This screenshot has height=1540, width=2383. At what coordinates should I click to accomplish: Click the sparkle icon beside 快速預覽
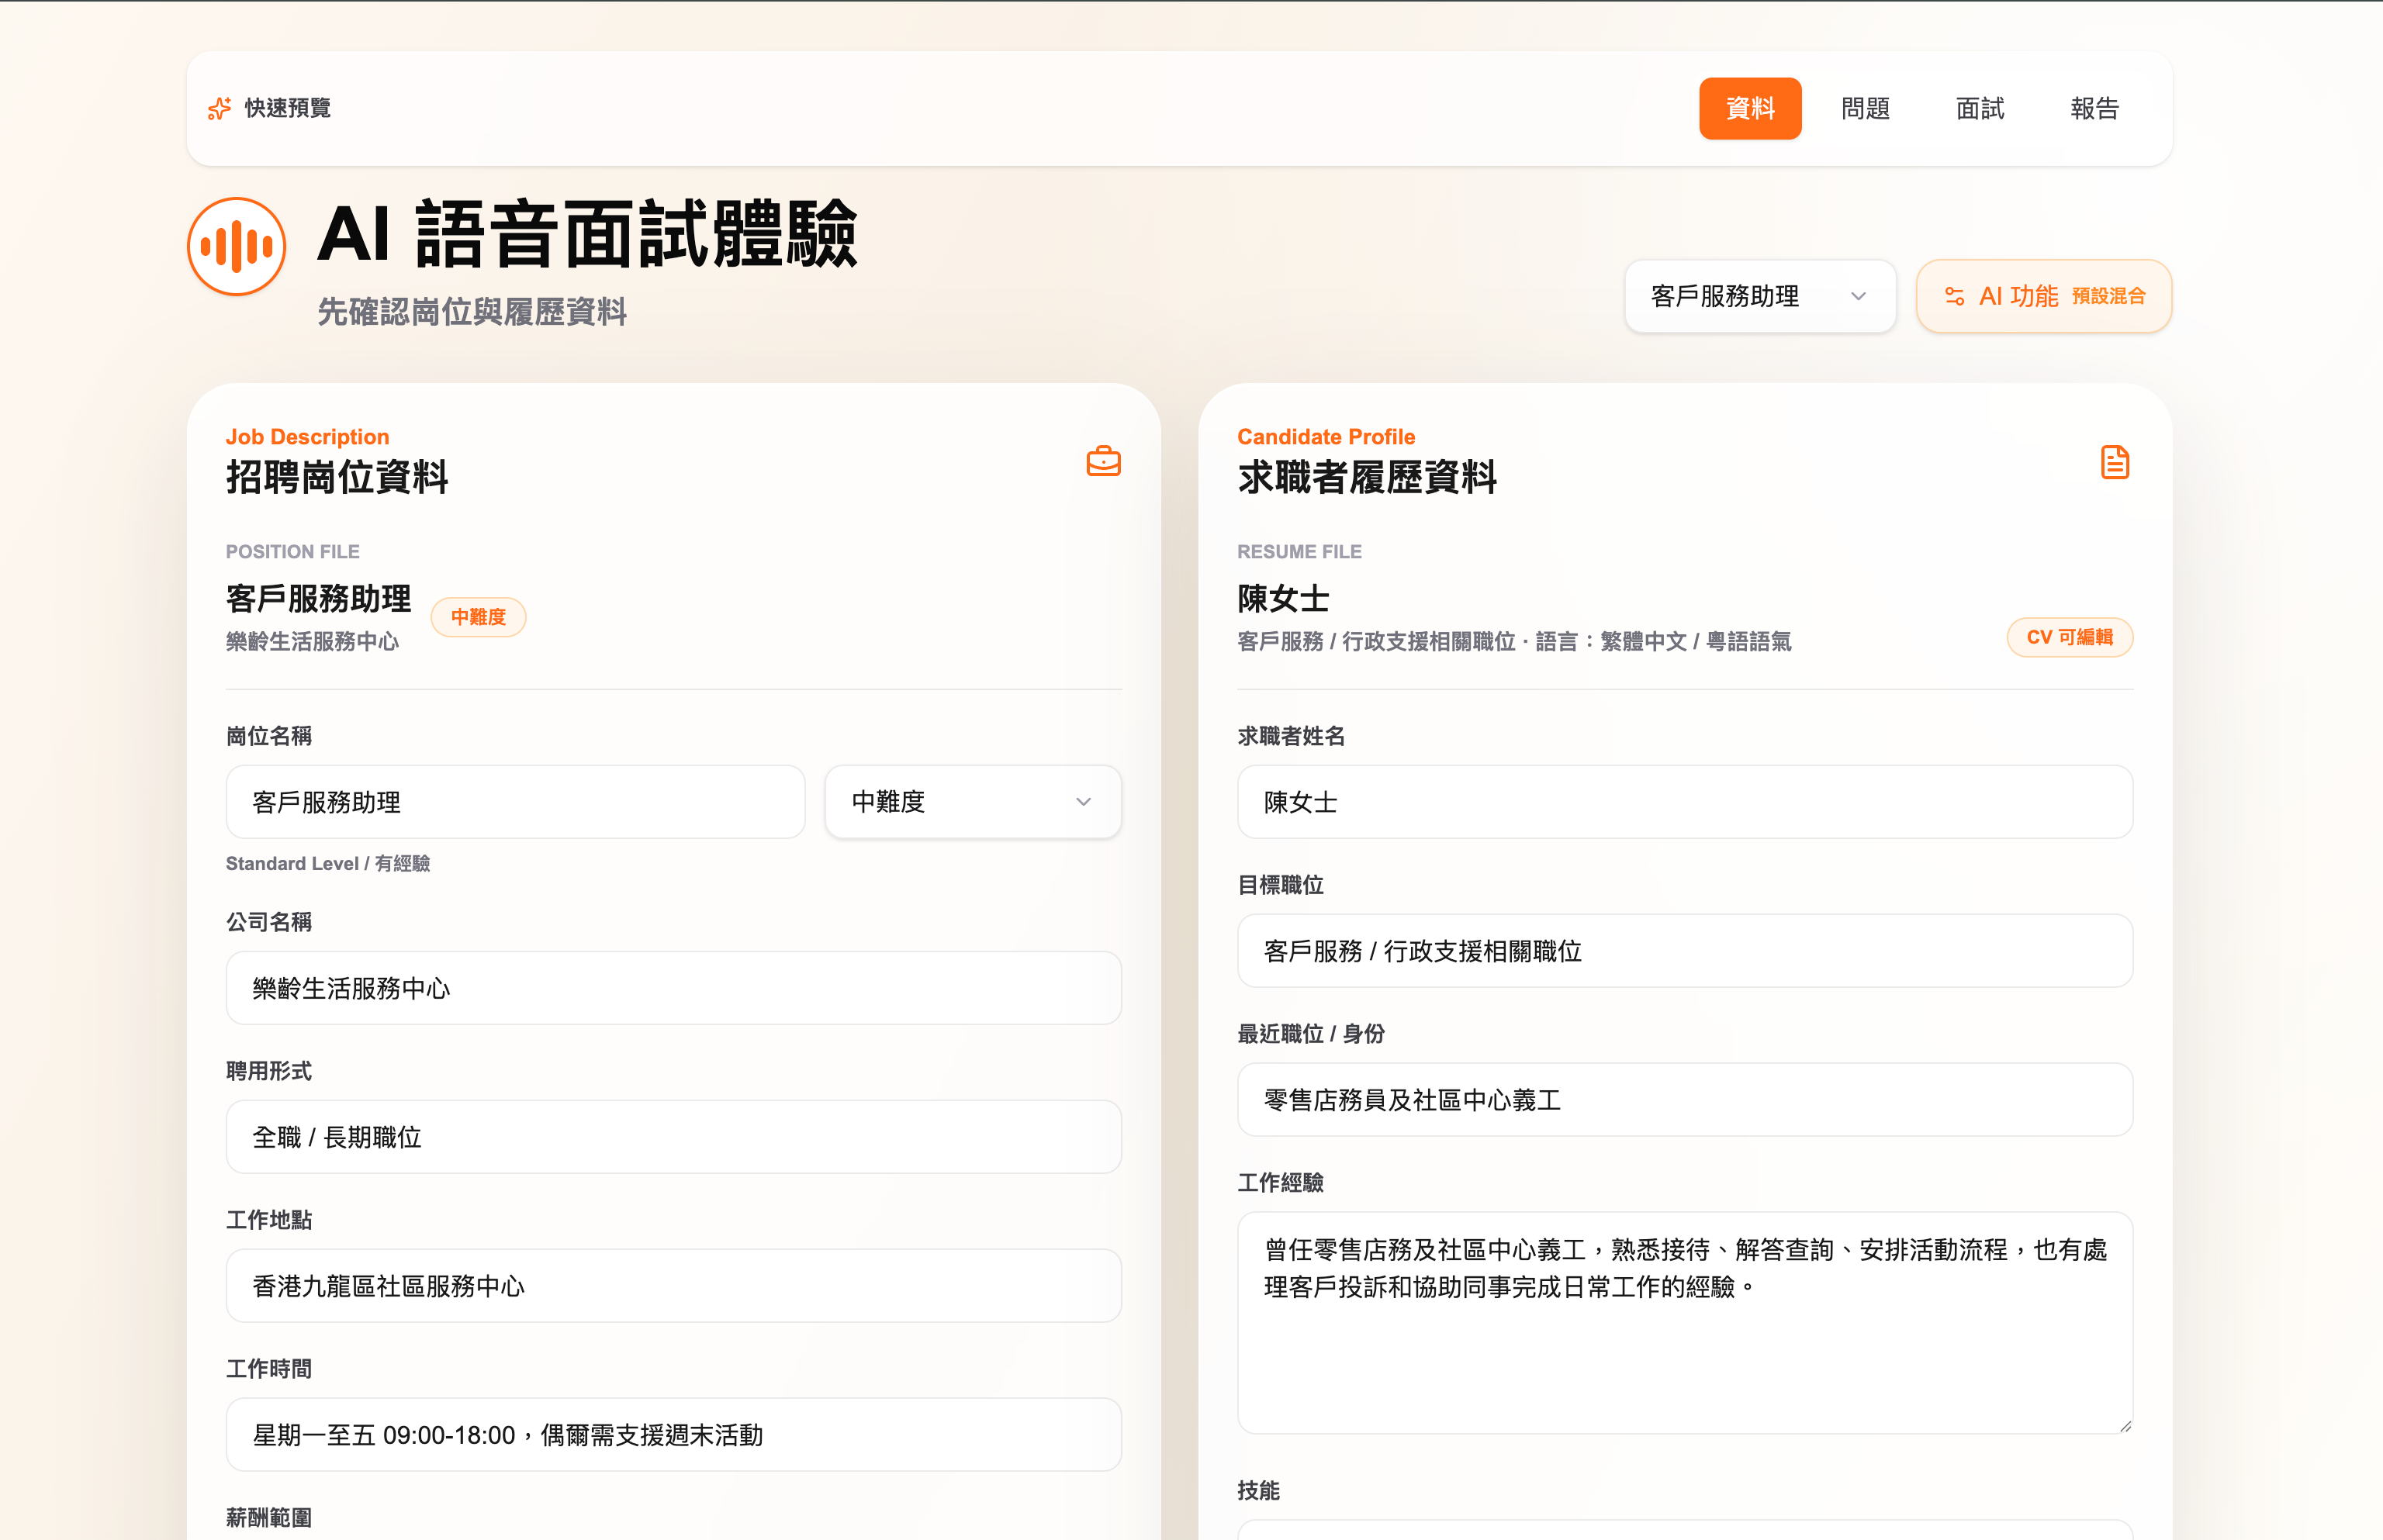(x=219, y=108)
